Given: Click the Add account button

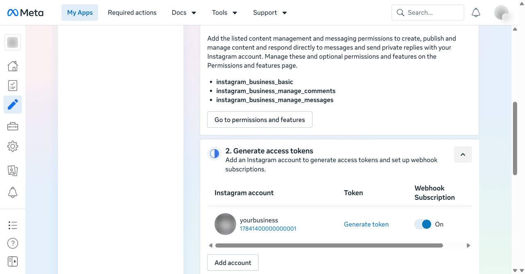Looking at the screenshot, I should [233, 263].
